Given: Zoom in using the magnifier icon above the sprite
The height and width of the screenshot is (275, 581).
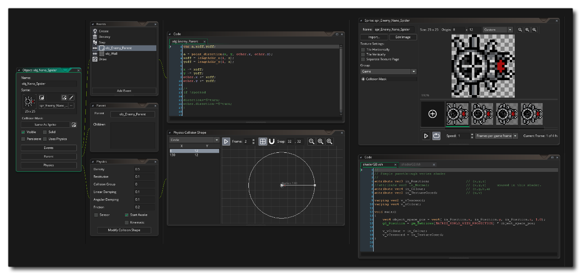Looking at the screenshot, I should click(534, 30).
